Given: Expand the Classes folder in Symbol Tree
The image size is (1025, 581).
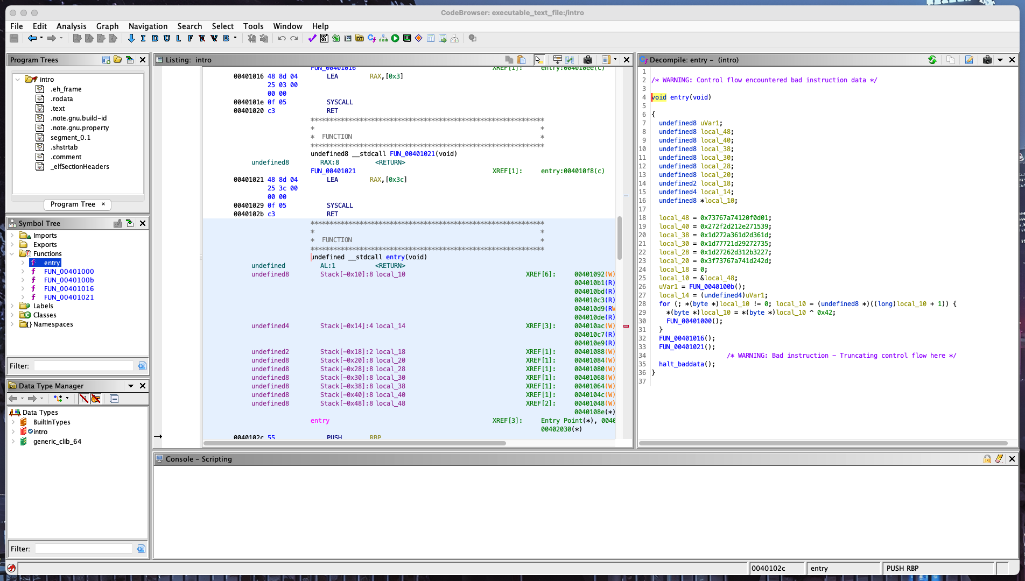Looking at the screenshot, I should pyautogui.click(x=12, y=315).
